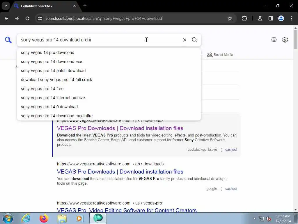Select suggestion 'sony vegas pro 14 download mediafire'
The image size is (298, 224).
click(109, 116)
